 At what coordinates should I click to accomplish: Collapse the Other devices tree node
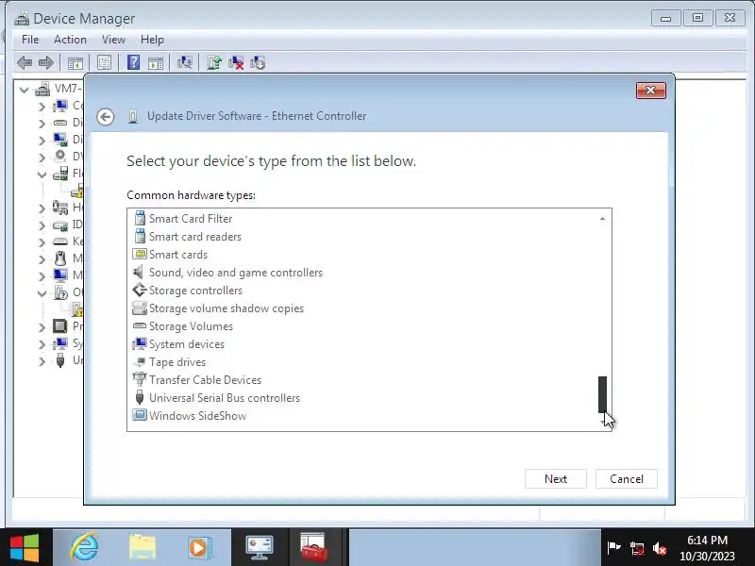pyautogui.click(x=42, y=293)
